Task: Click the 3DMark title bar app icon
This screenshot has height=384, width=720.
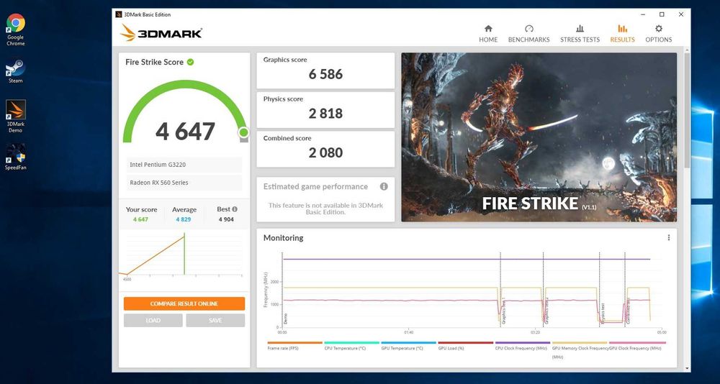Action: [x=119, y=14]
